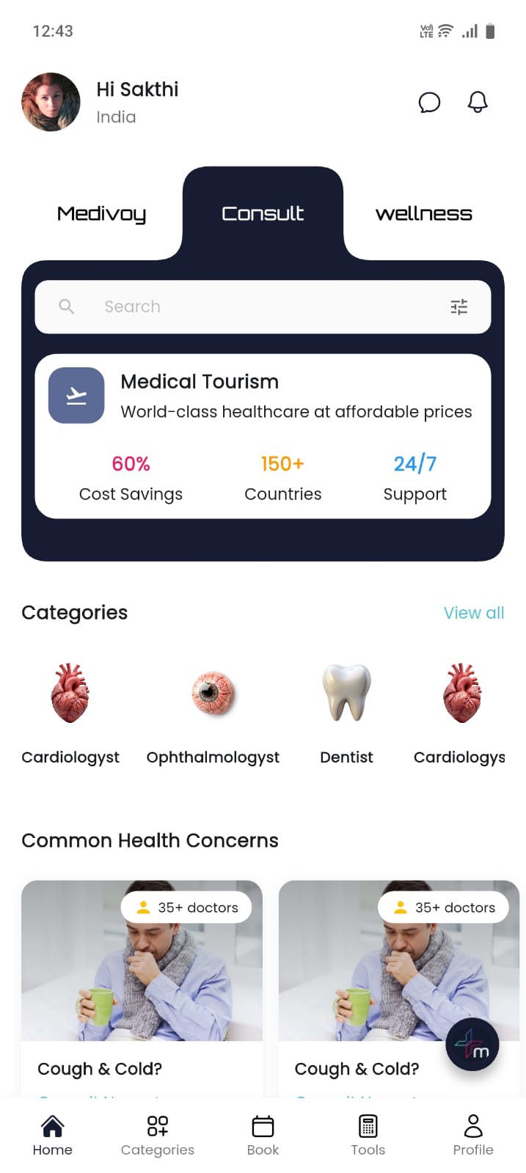This screenshot has width=526, height=1173.
Task: Tap the search filter sliders icon
Action: (x=459, y=307)
